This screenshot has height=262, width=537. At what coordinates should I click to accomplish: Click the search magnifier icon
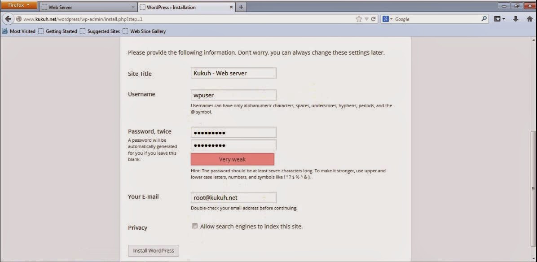484,19
